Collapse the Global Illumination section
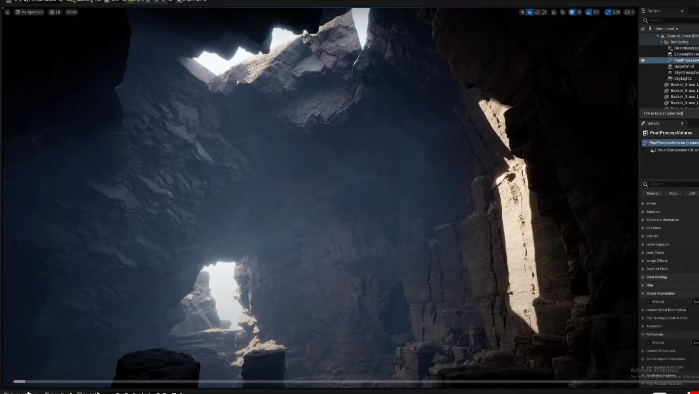699x394 pixels. pos(643,293)
